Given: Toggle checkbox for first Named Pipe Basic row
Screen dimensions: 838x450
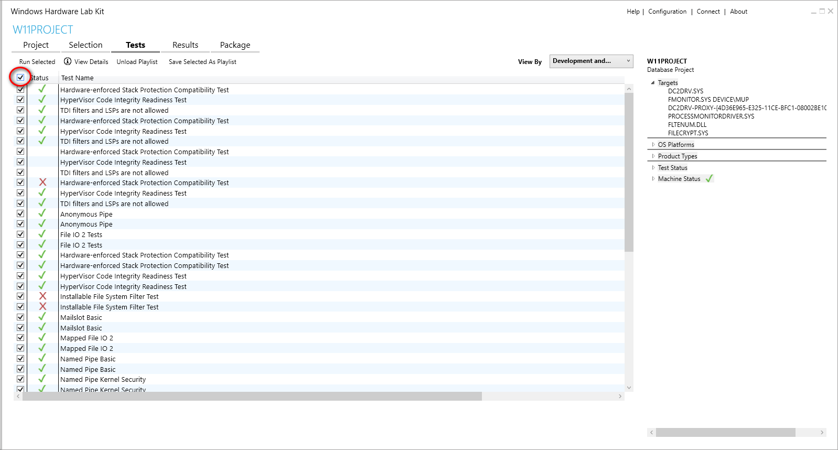Looking at the screenshot, I should (20, 358).
